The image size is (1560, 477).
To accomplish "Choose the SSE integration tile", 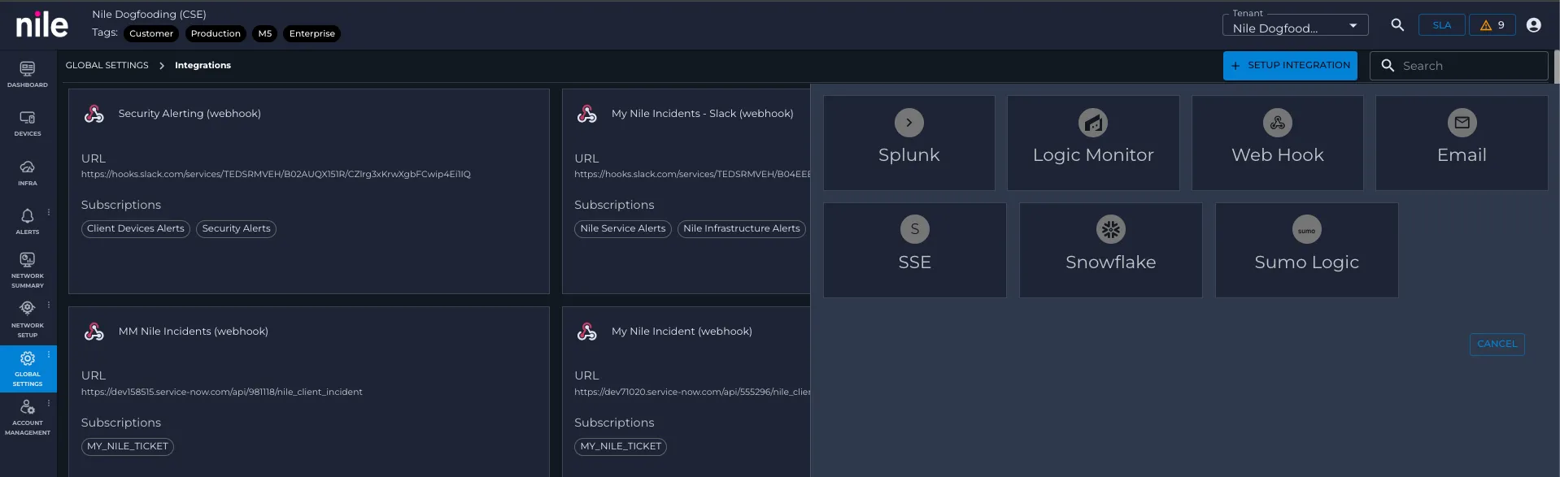I will click(x=915, y=250).
